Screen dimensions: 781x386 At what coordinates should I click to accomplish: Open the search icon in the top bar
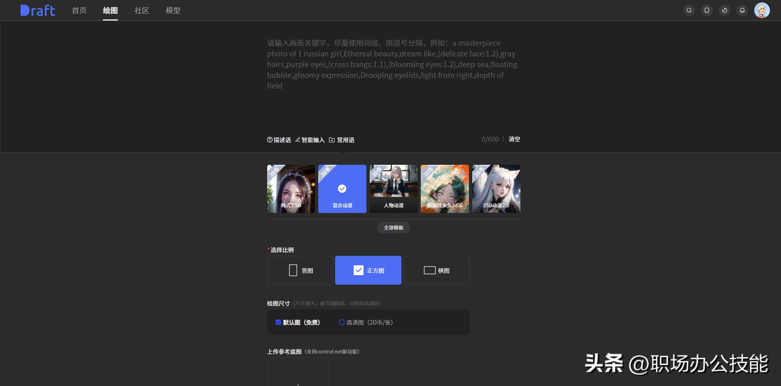click(x=689, y=10)
